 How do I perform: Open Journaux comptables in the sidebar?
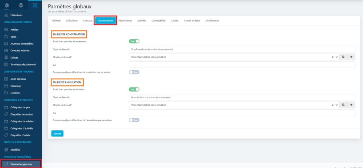(x=22, y=44)
